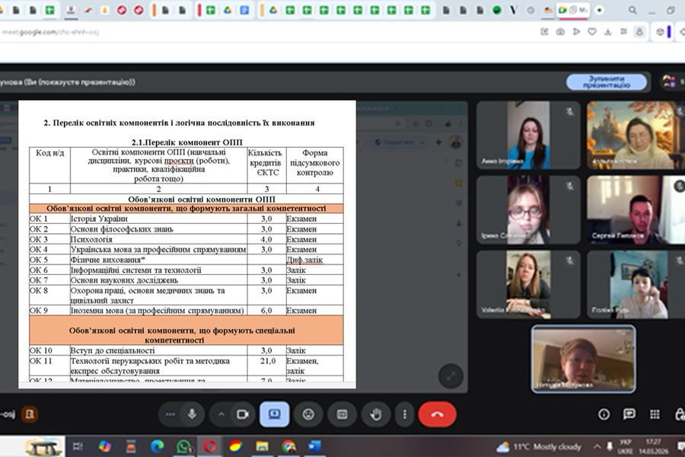Click the active screen share button
Image resolution: width=685 pixels, height=457 pixels.
[274, 414]
